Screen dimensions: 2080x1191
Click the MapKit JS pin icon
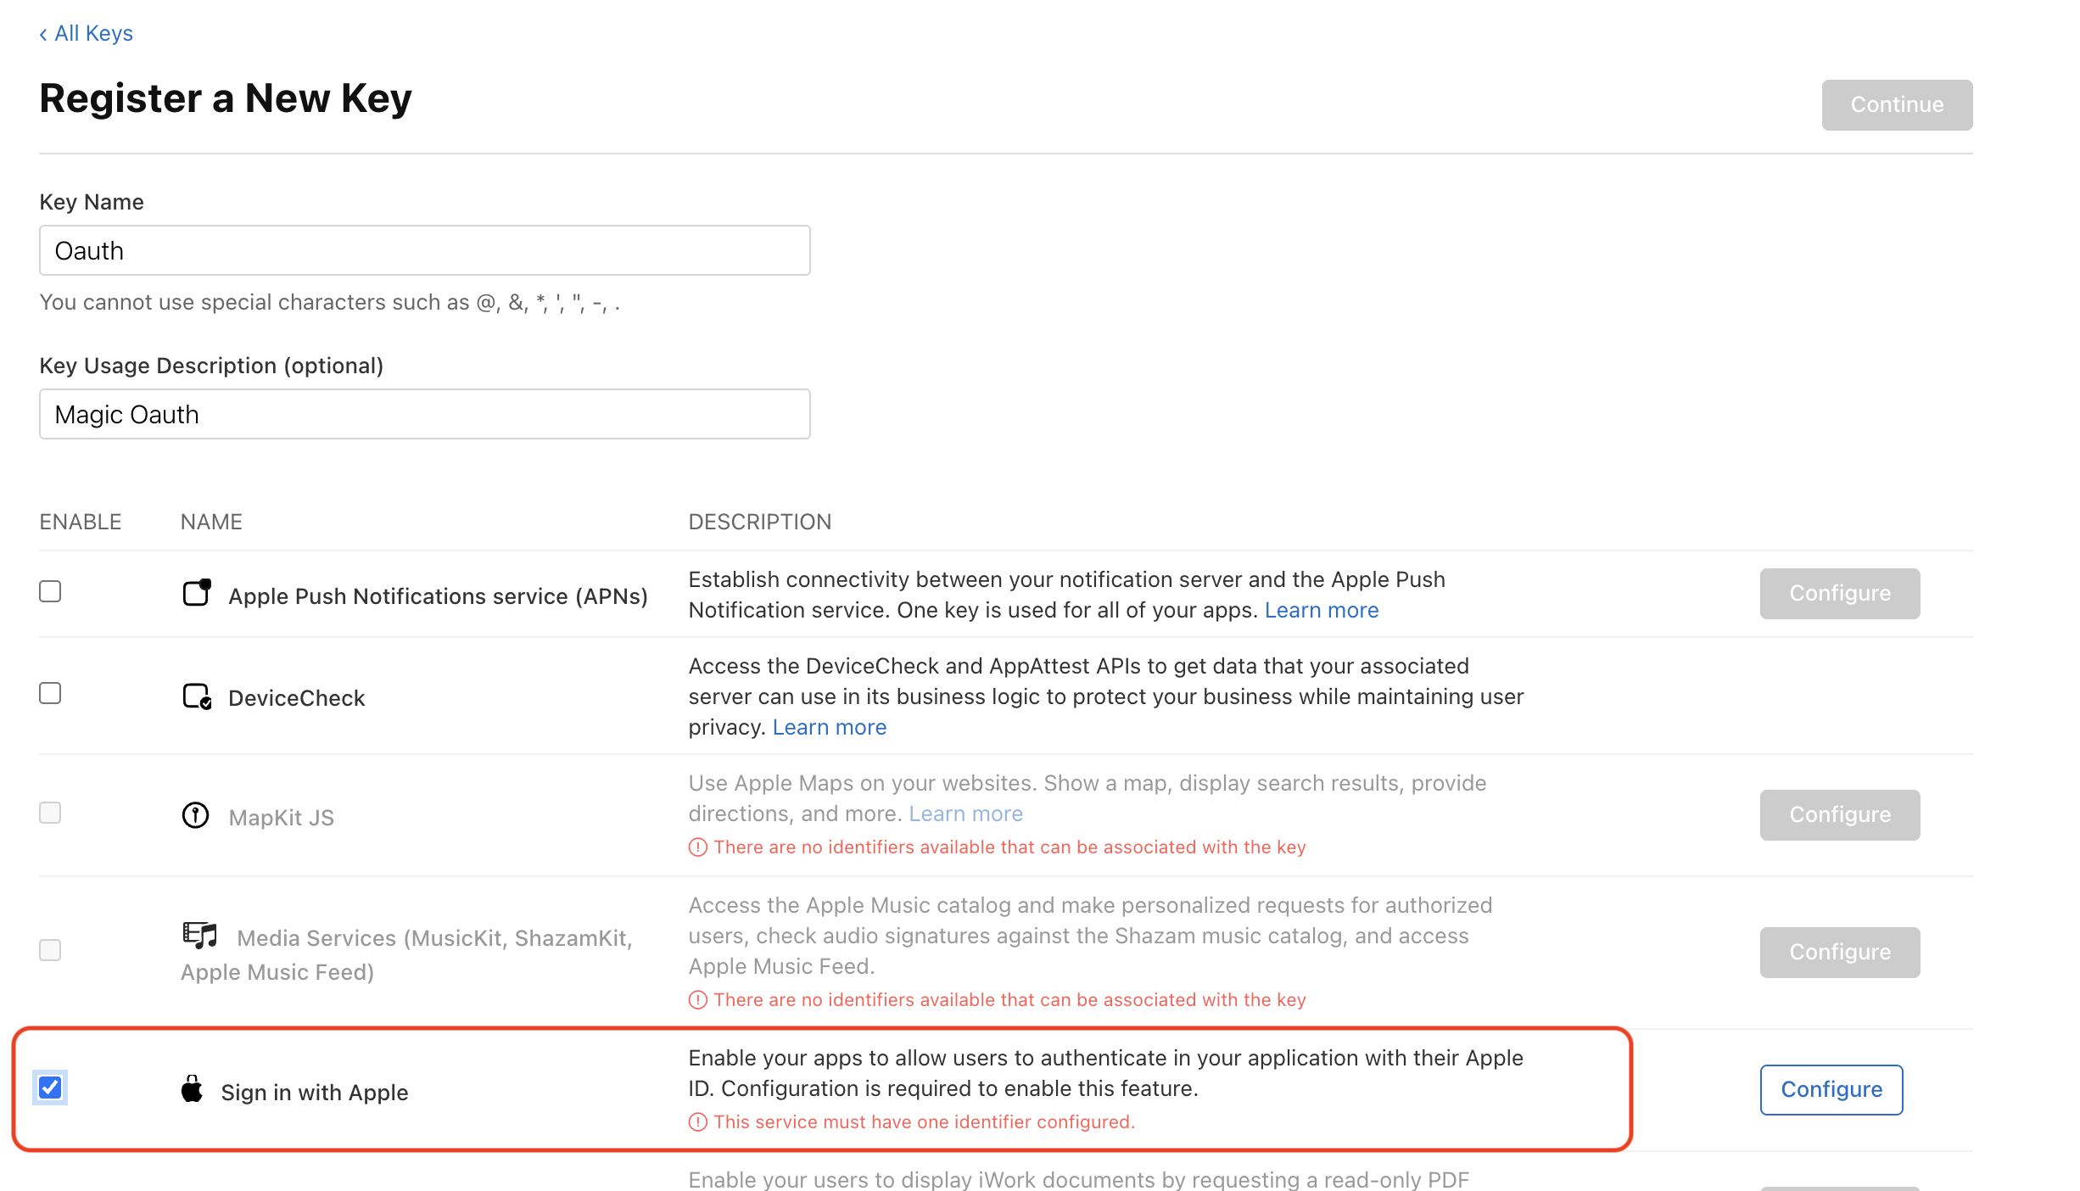[196, 815]
